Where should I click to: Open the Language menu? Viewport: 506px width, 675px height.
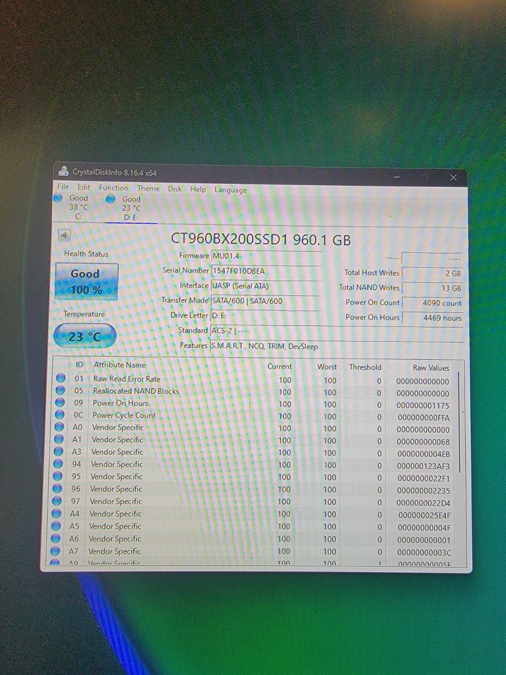point(230,190)
